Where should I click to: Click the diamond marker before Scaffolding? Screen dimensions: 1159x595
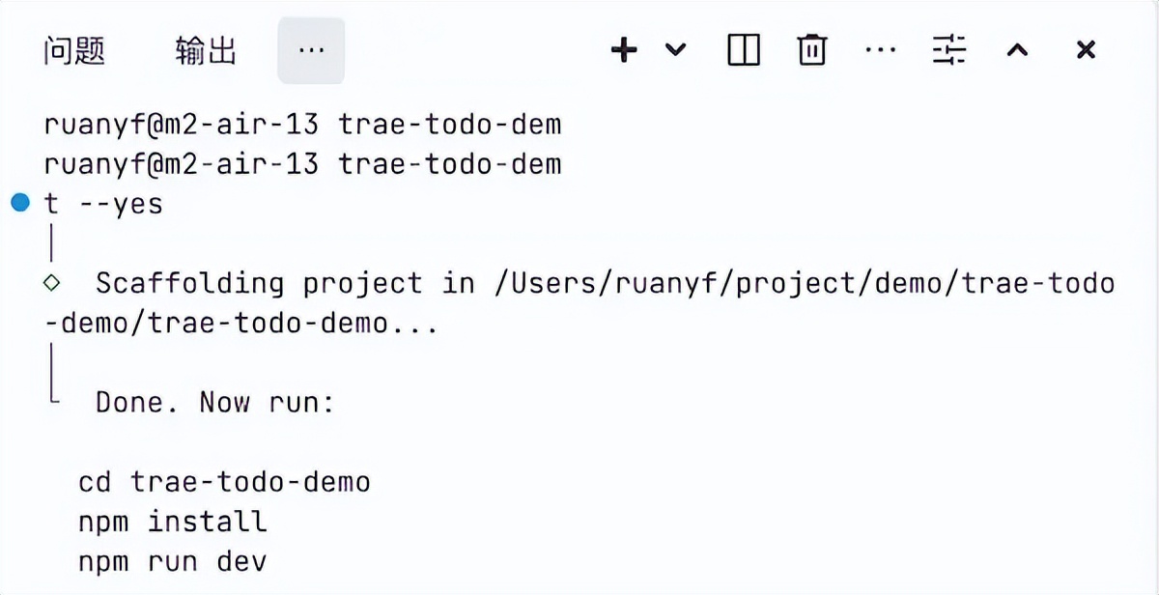(x=53, y=283)
